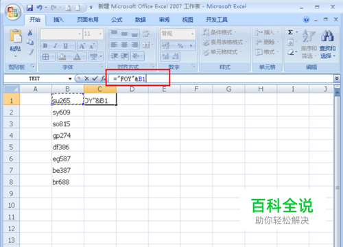Switch to the 审阅 tab
Image resolution: width=343 pixels, height=247 pixels.
[164, 20]
